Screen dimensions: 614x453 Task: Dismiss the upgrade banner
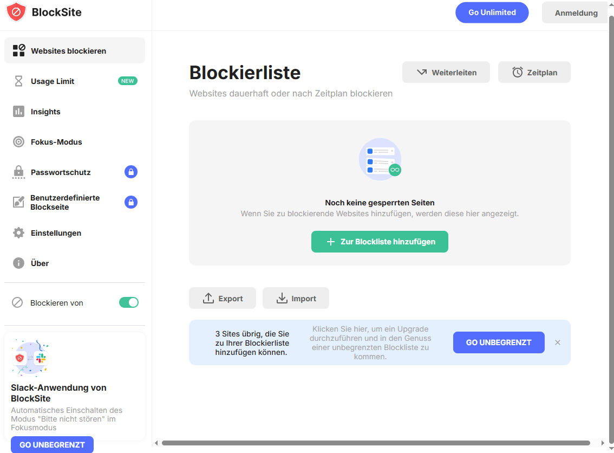[x=558, y=342]
